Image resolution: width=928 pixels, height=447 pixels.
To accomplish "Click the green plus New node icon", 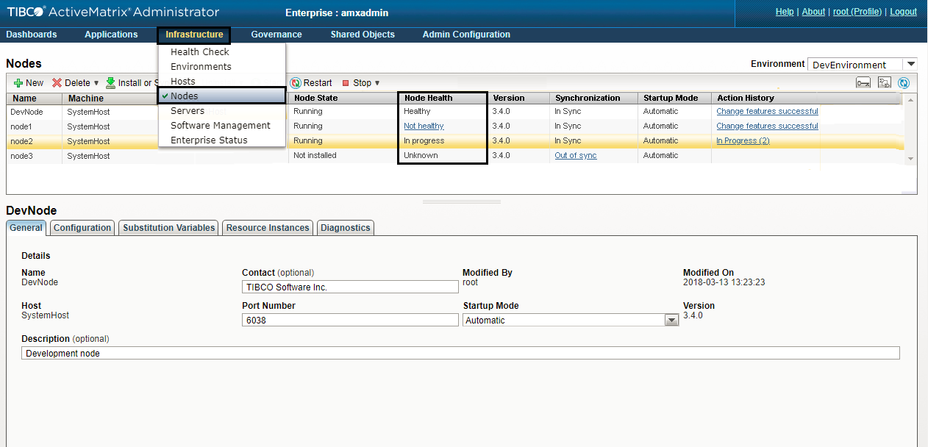I will pos(18,83).
